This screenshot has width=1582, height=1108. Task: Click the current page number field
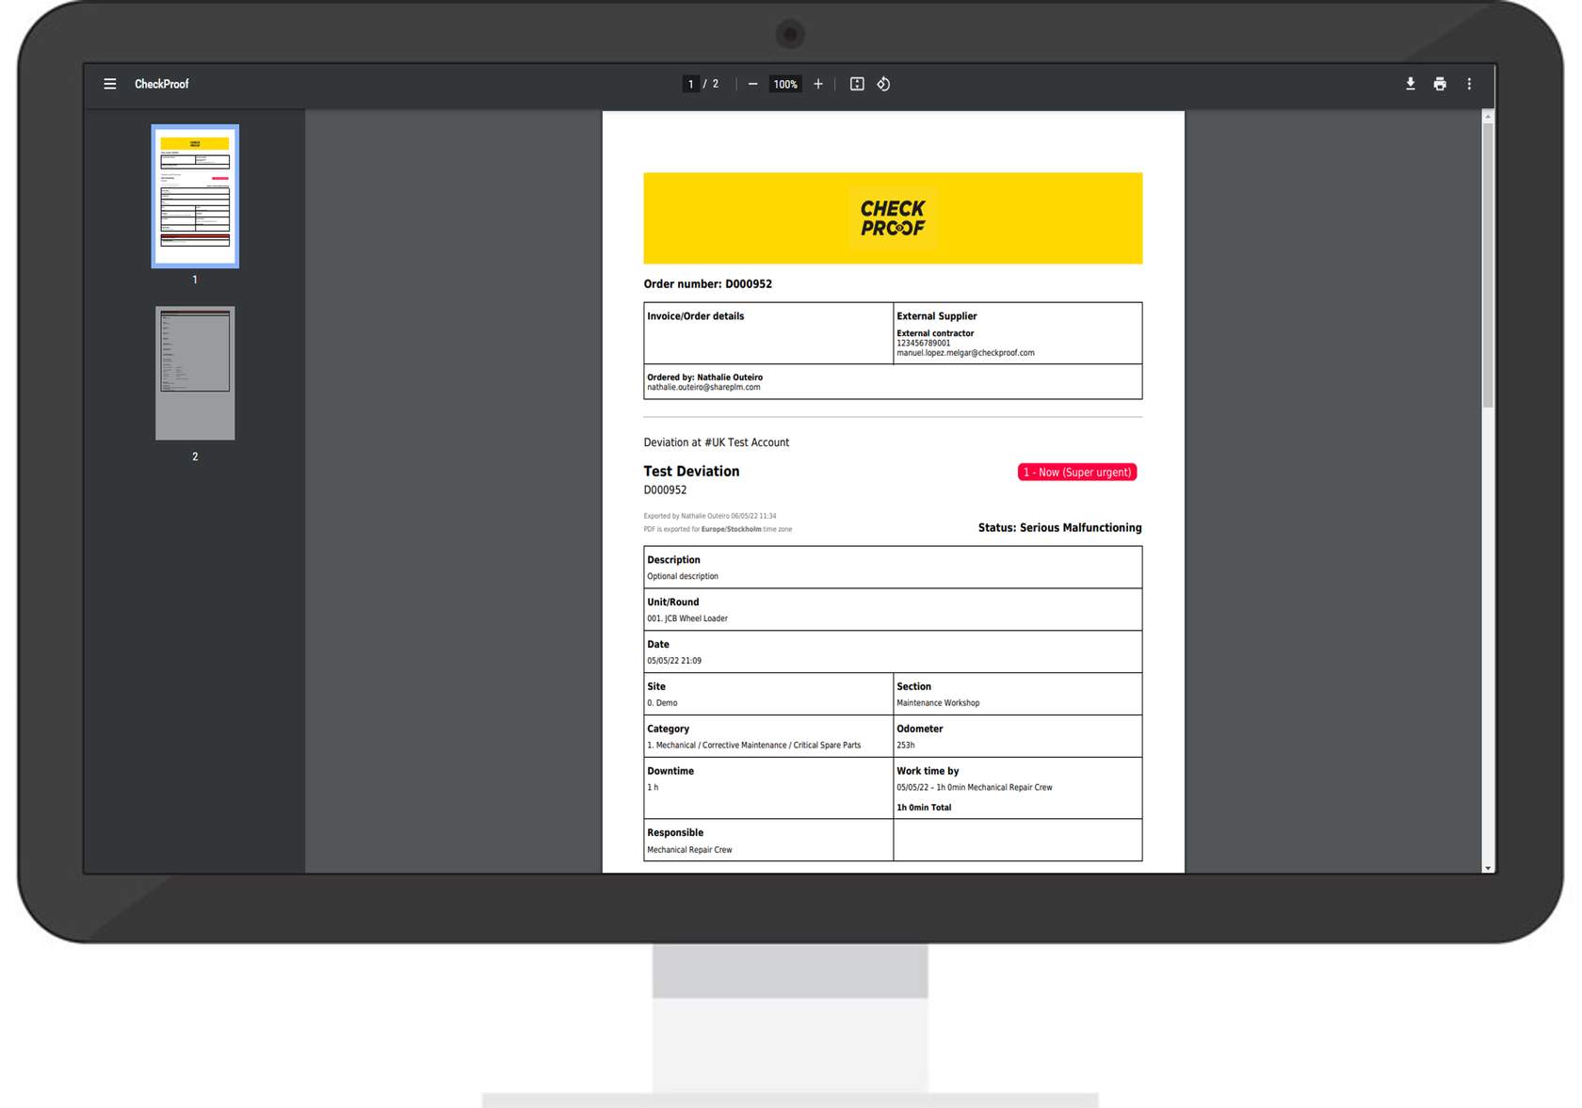[691, 84]
